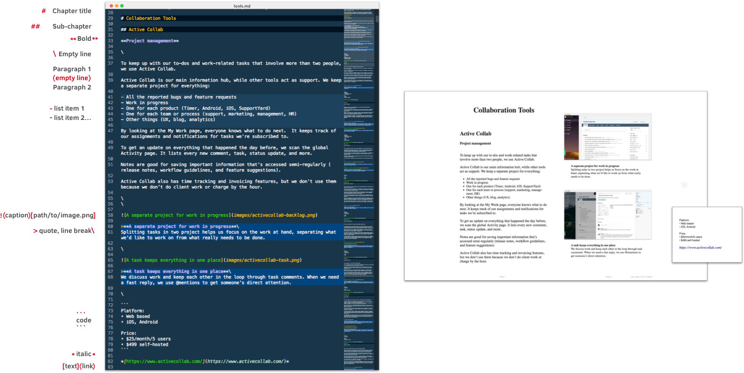Click the activecollab.com URL line in editor
This screenshot has height=373, width=744.
(x=205, y=361)
